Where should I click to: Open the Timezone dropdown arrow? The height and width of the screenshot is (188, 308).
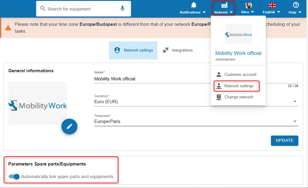point(295,121)
